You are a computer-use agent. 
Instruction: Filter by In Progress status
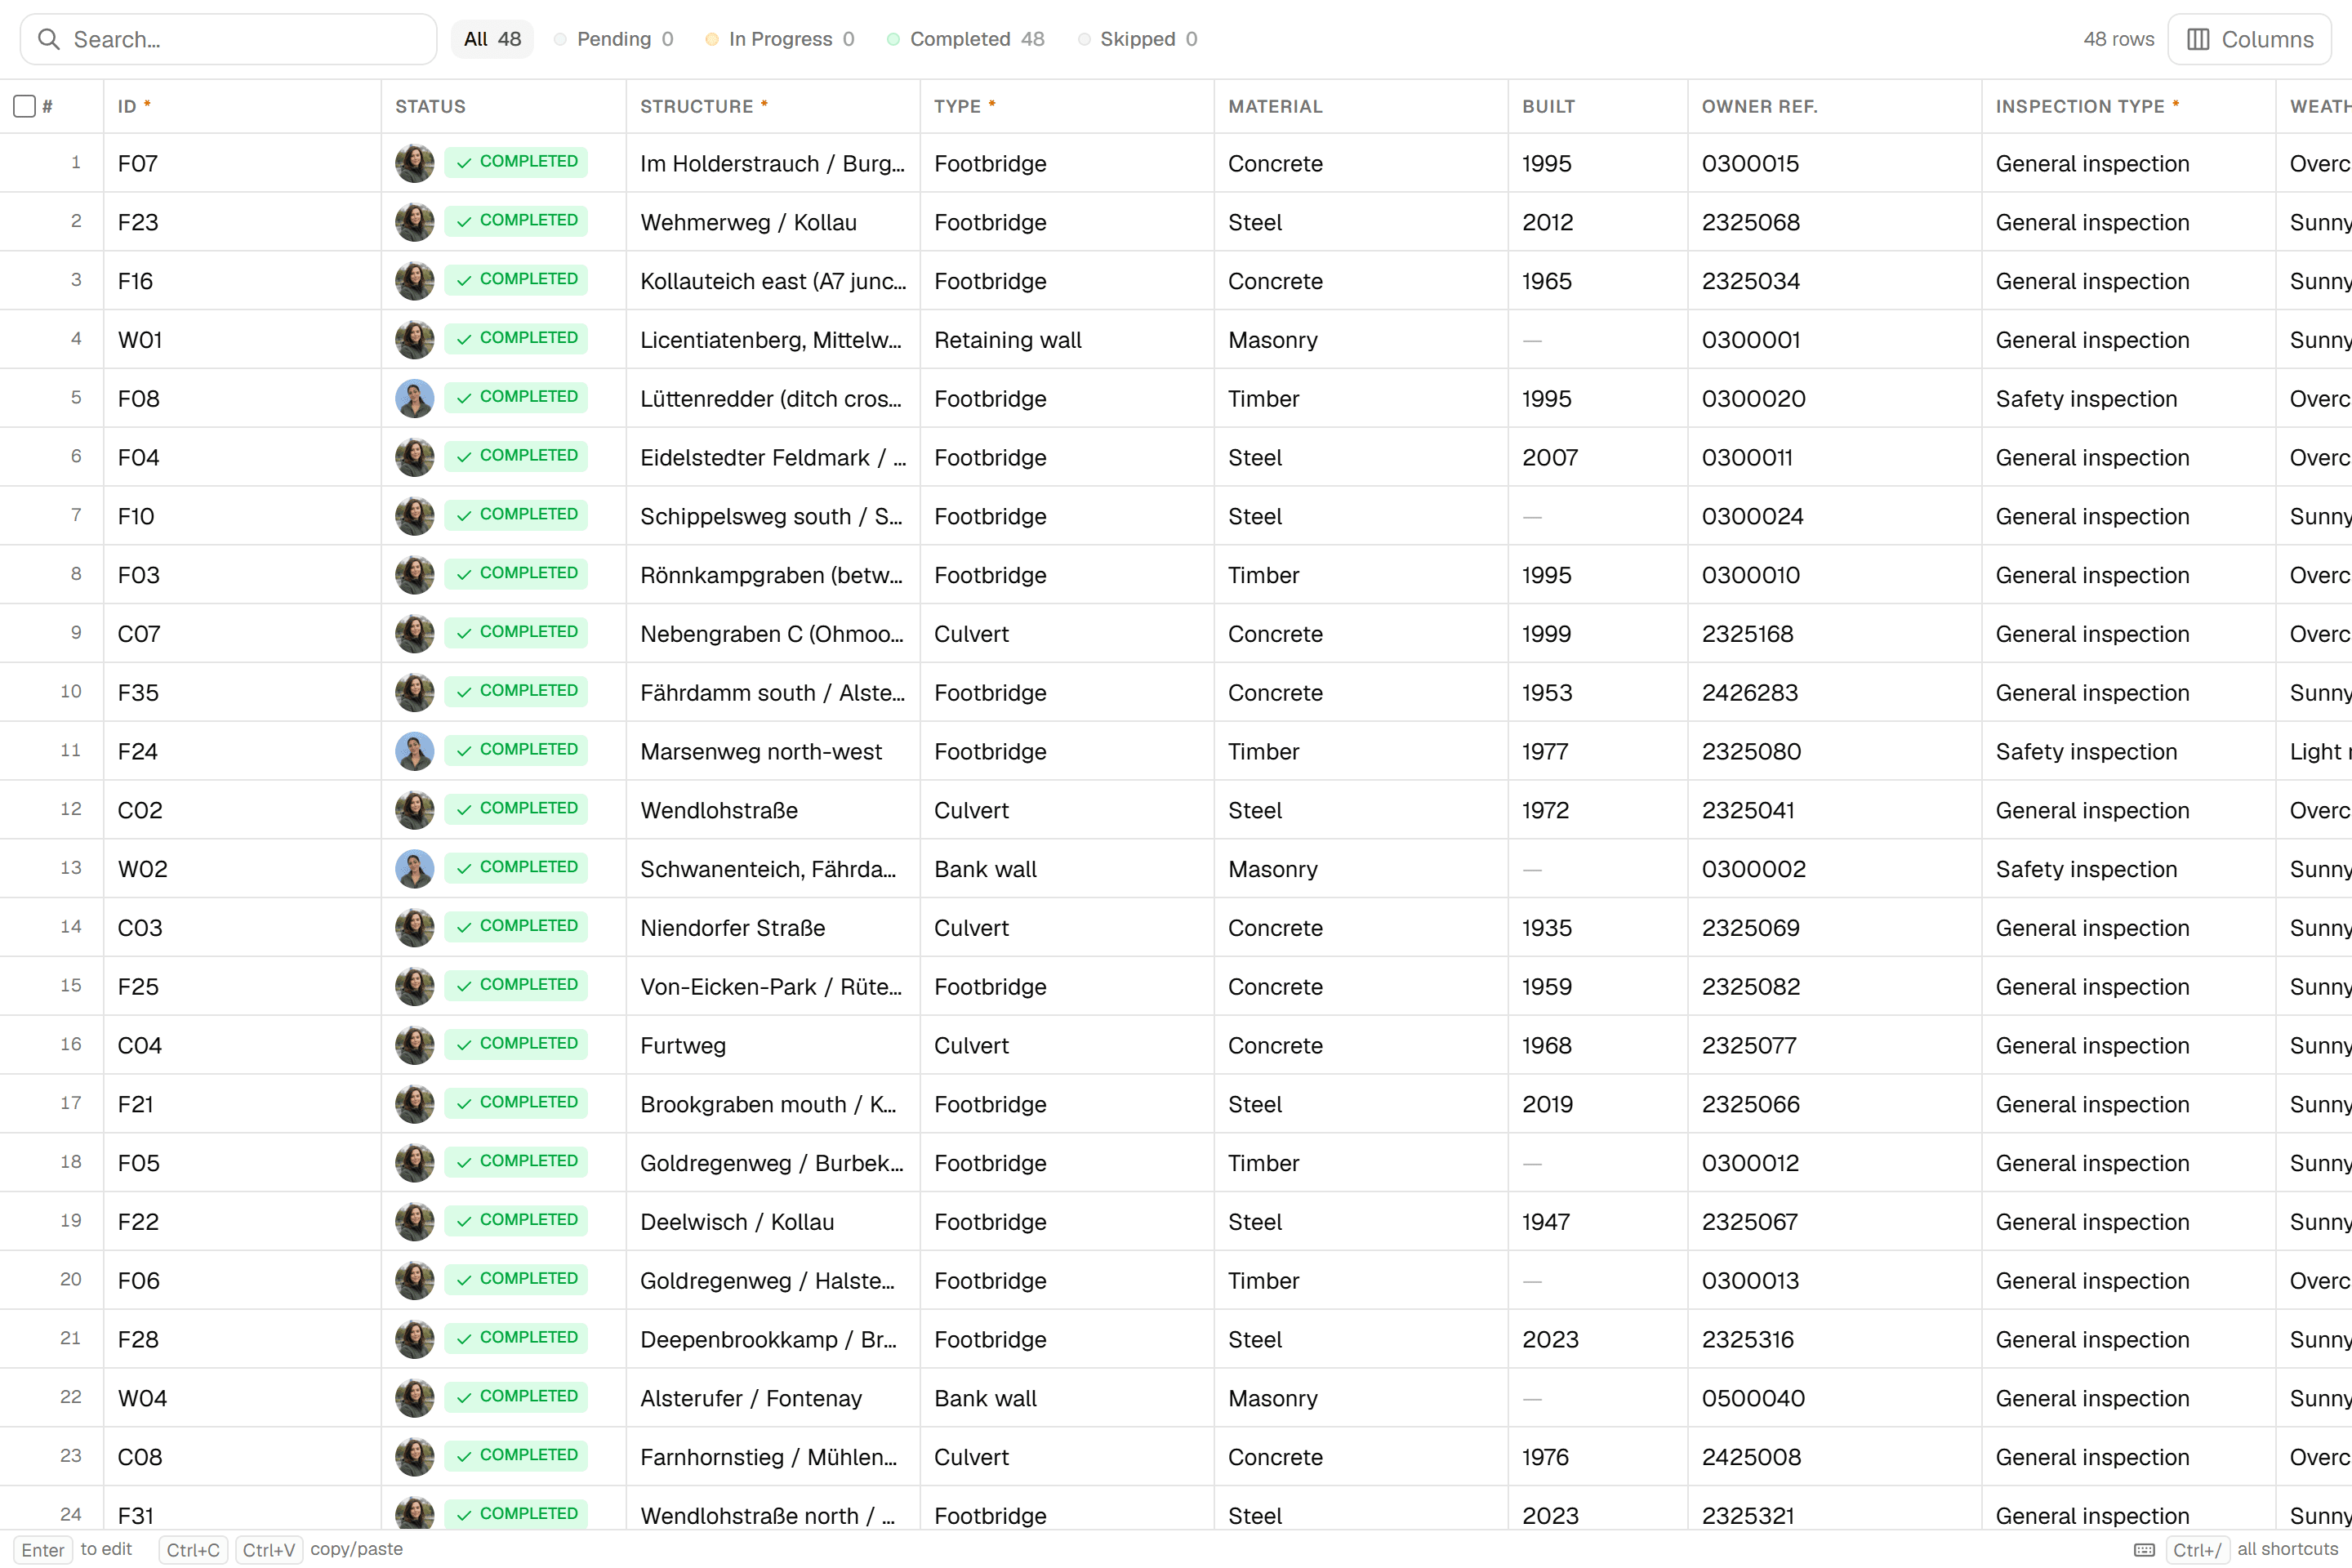(x=780, y=39)
